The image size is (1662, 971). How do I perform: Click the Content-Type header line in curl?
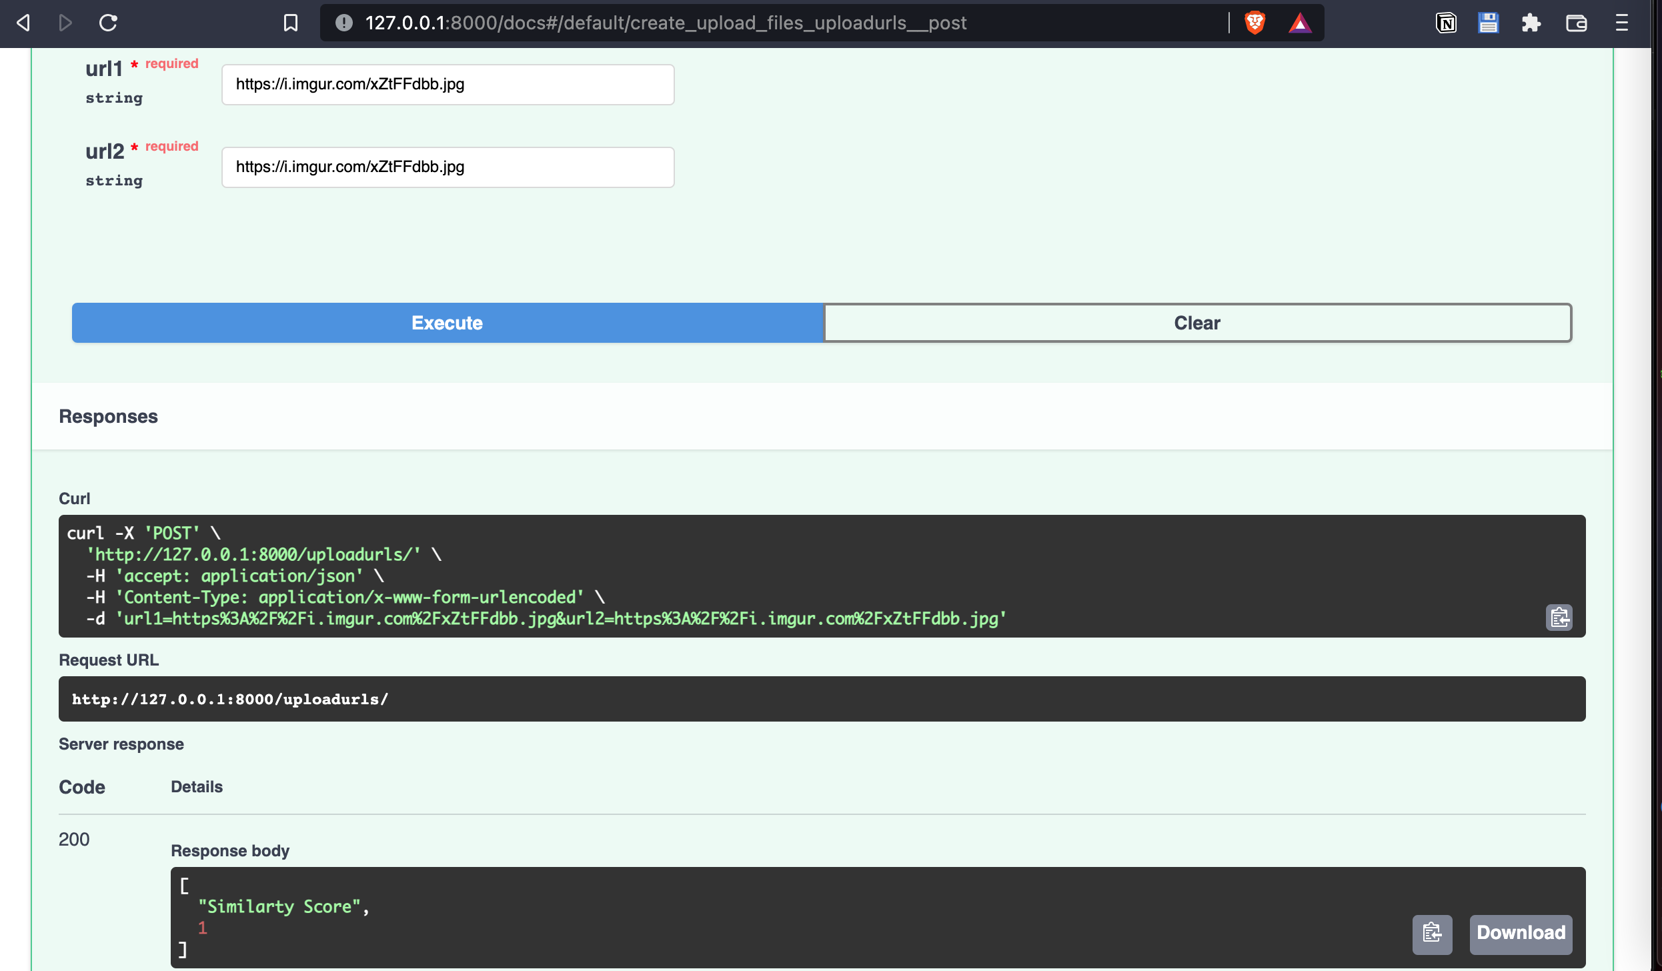tap(345, 598)
